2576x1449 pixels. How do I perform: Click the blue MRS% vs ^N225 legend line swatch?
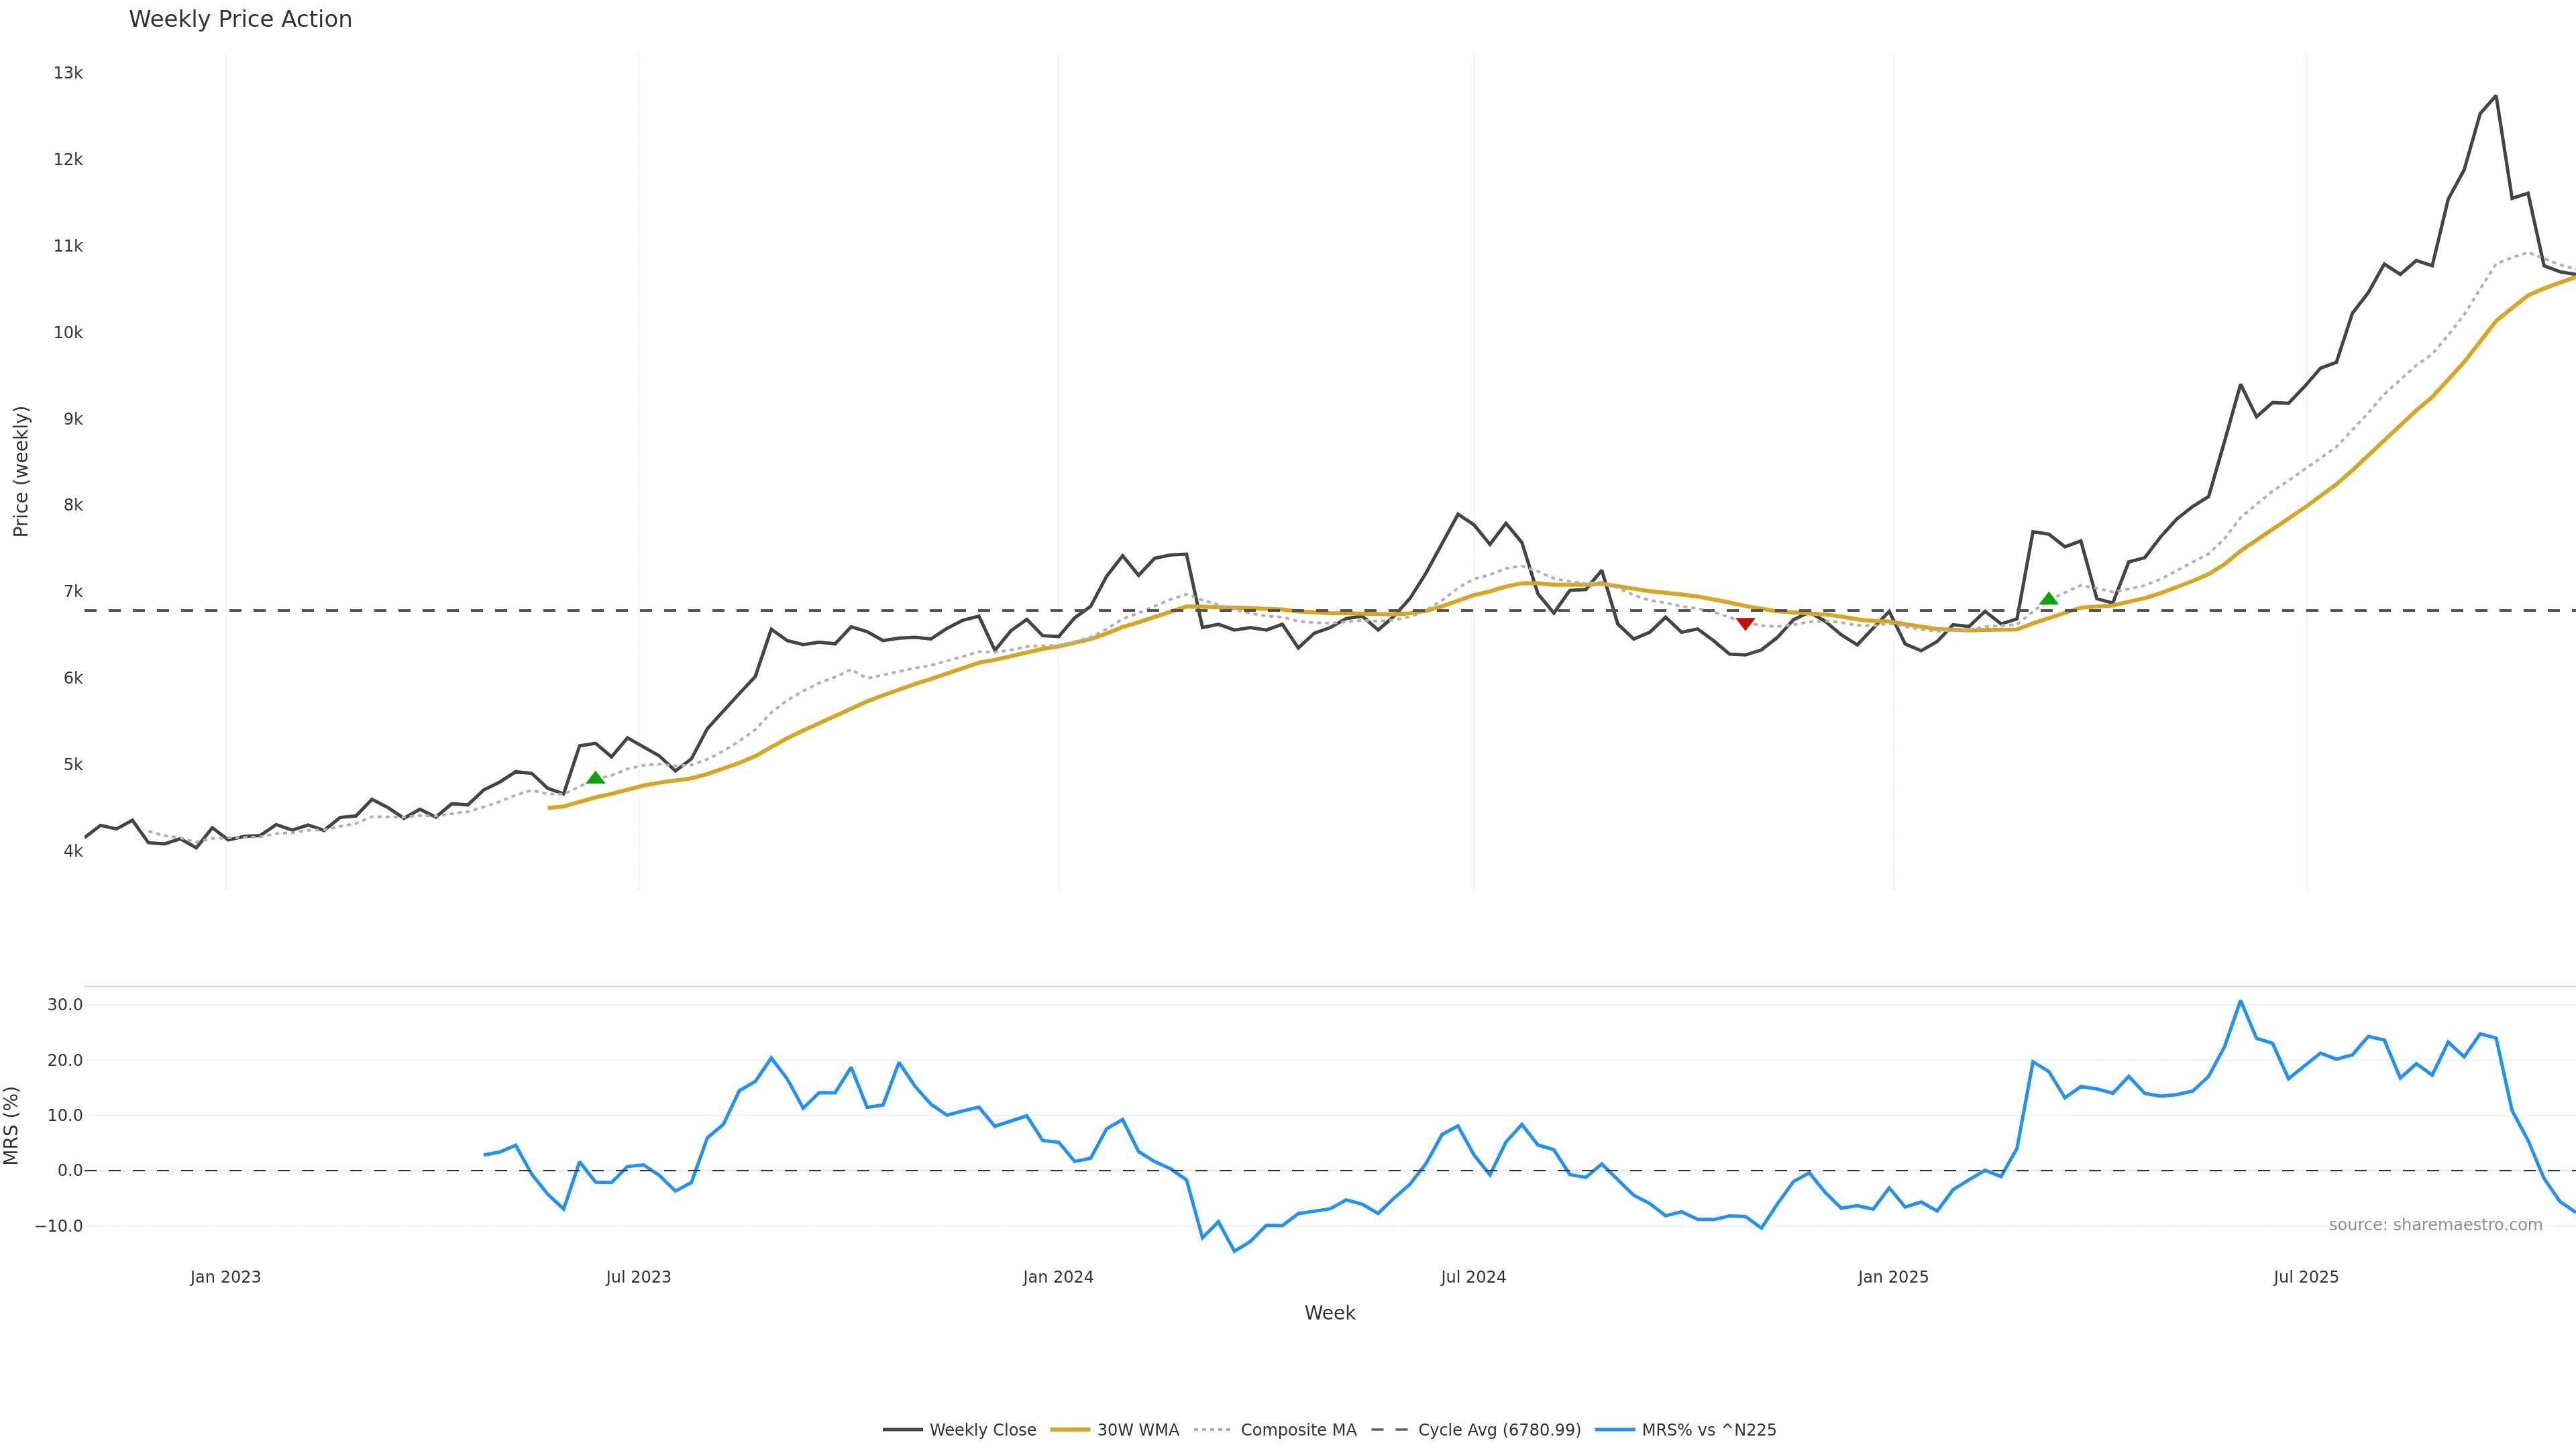(x=1615, y=1430)
